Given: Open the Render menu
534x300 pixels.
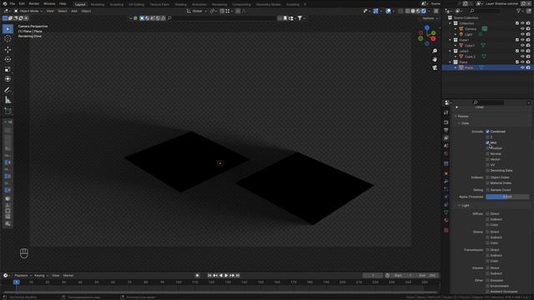Looking at the screenshot, I should click(x=33, y=3).
